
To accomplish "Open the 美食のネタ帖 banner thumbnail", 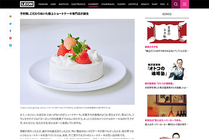I will pos(167,32).
